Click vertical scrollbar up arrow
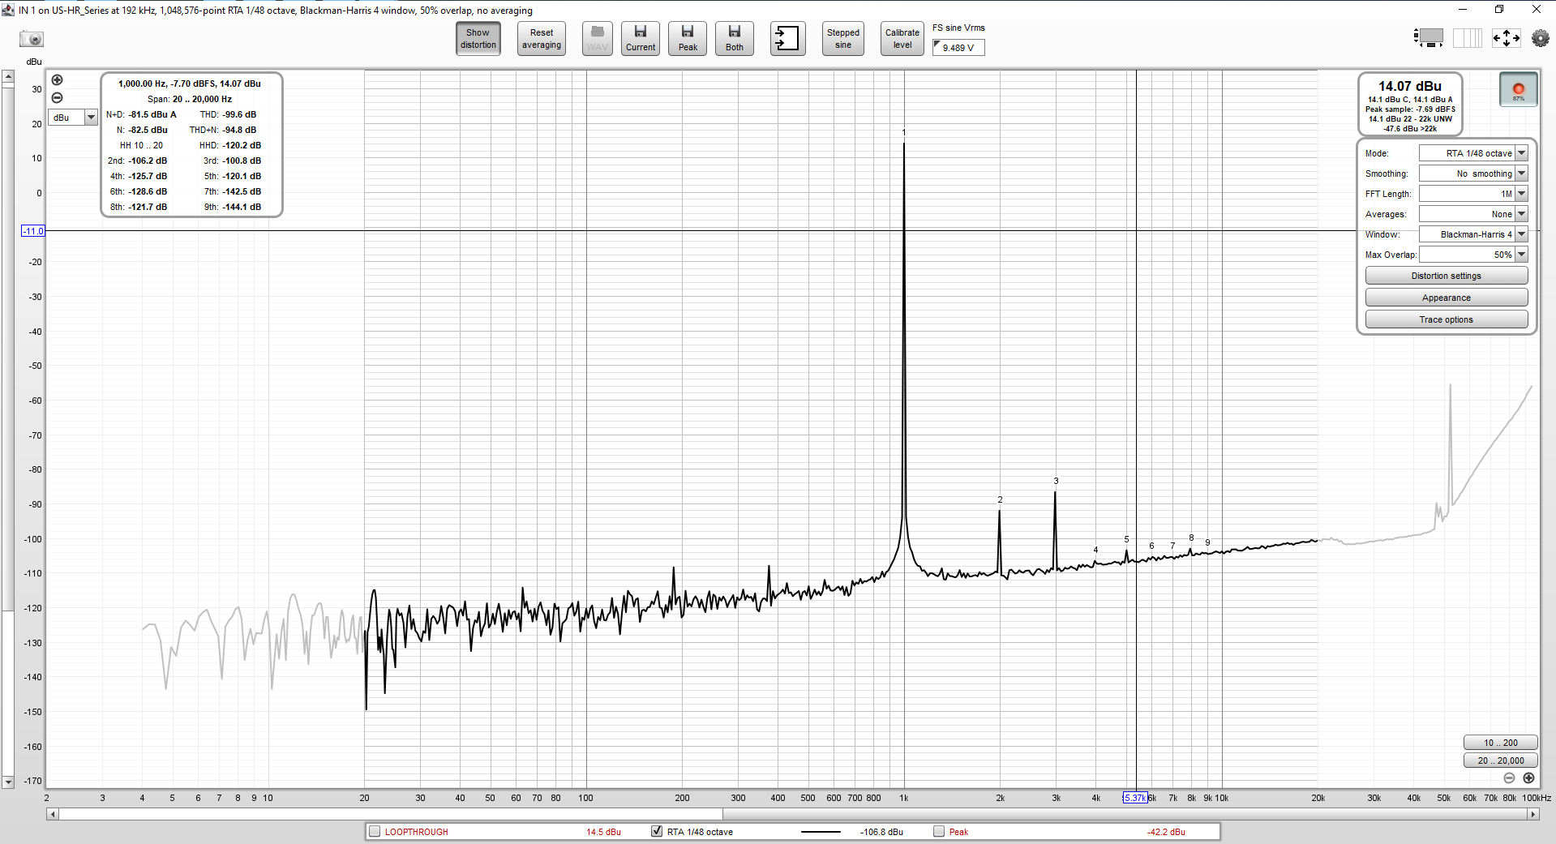 8,77
